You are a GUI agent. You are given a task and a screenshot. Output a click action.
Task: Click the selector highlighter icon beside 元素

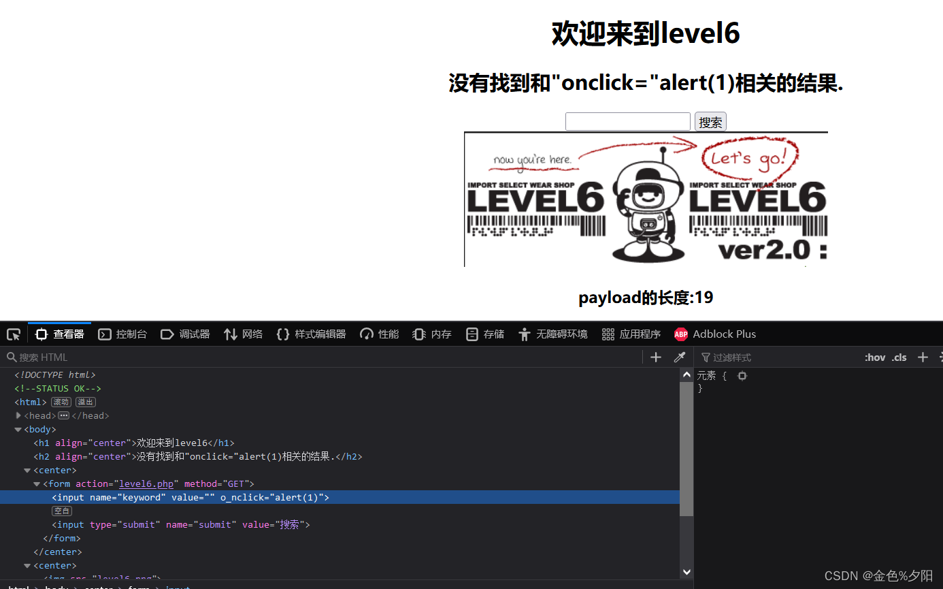(x=742, y=376)
